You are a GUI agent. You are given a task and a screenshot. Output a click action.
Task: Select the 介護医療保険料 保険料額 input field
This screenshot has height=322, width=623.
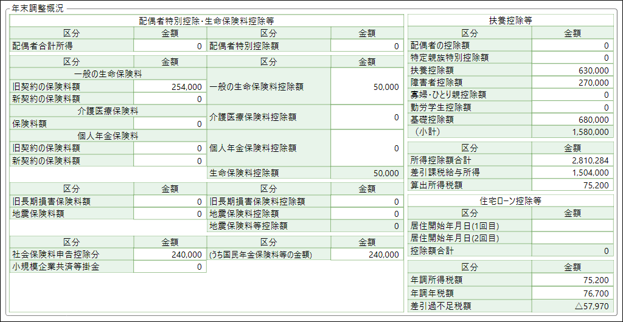[170, 124]
